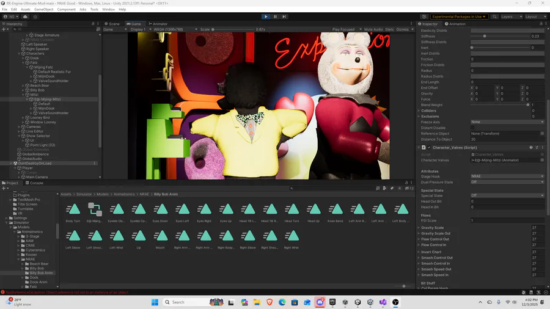The image size is (550, 309).
Task: Open the Character_Valves script help icon
Action: point(531,148)
